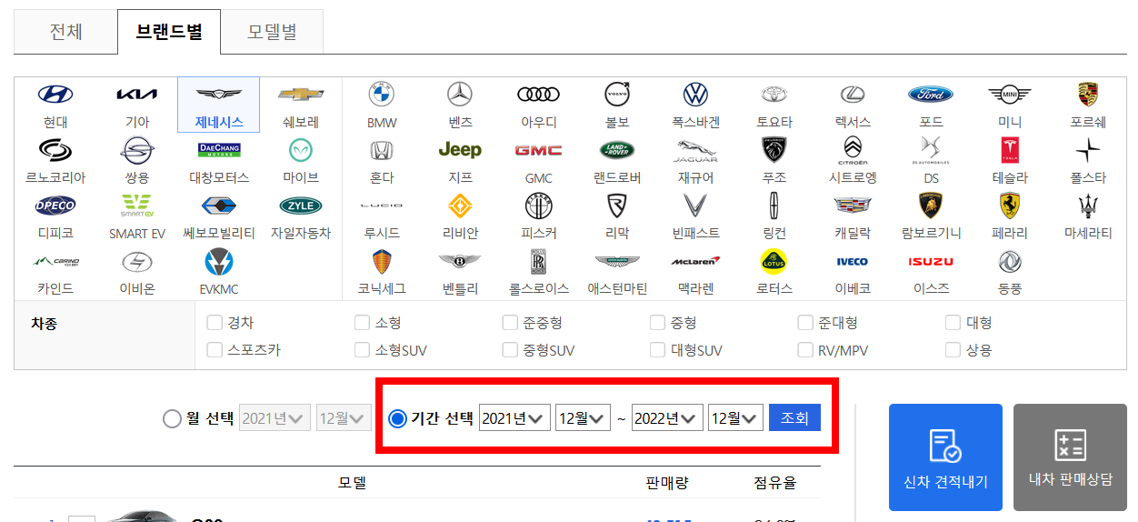The image size is (1138, 522).
Task: Select the Porsche (포르쉐) crest logo
Action: tap(1088, 94)
